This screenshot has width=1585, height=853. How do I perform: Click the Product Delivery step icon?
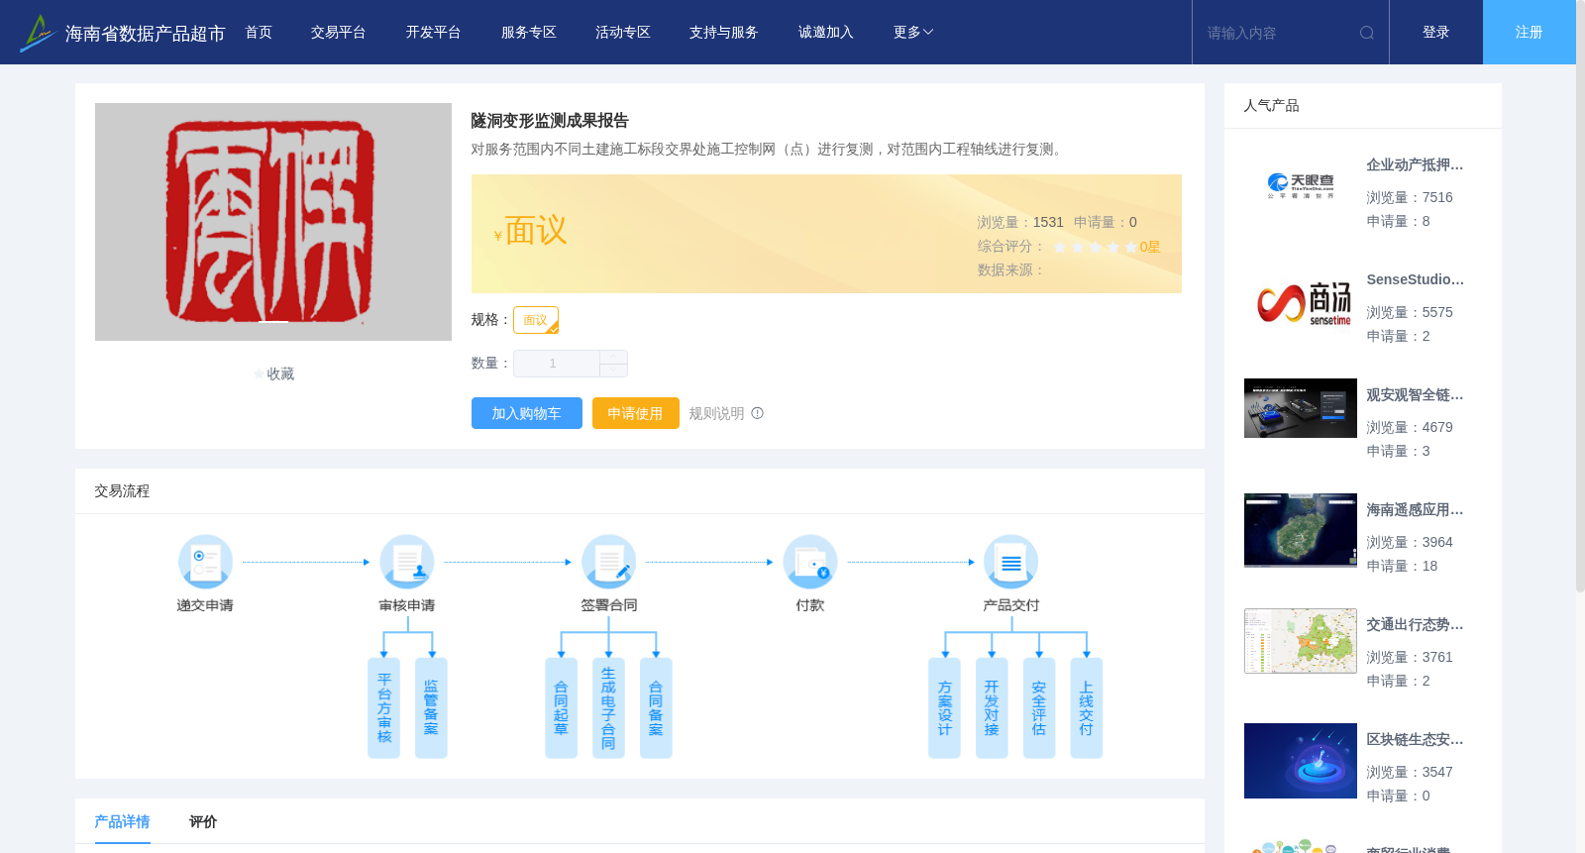tap(1011, 562)
